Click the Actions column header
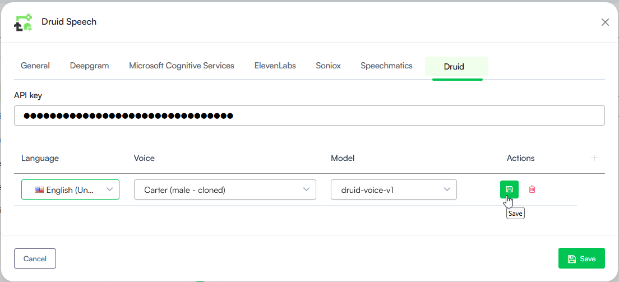 [x=520, y=158]
